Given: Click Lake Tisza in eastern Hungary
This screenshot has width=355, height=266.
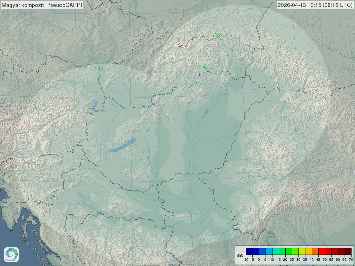Looking at the screenshot, I should click(x=206, y=113).
